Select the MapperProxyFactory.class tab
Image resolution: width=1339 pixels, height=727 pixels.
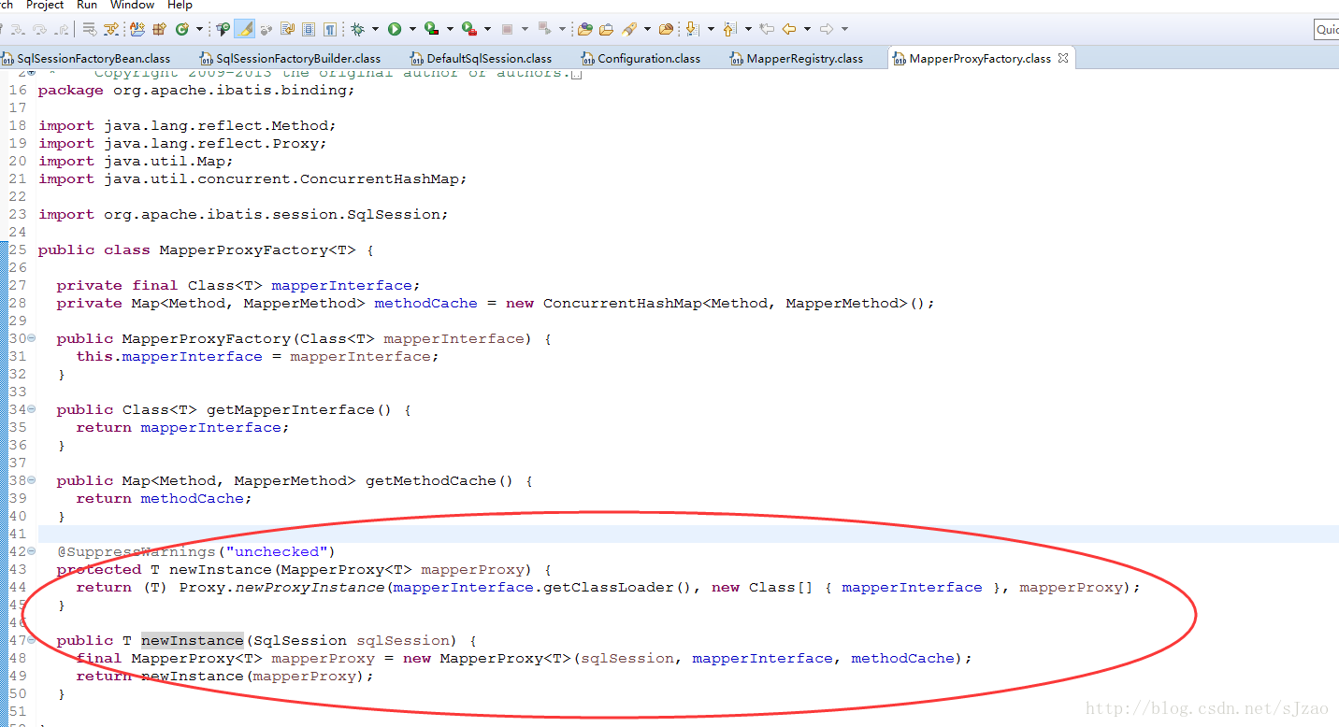[x=980, y=58]
